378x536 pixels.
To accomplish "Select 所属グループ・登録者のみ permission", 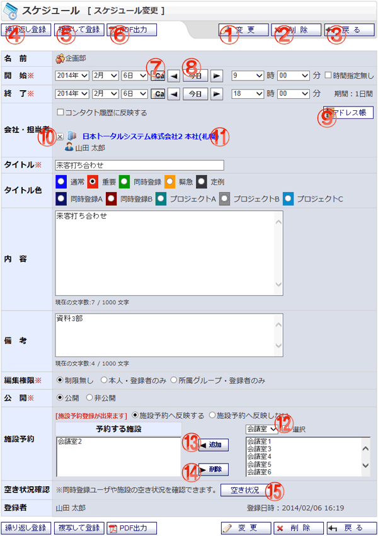I will [x=174, y=380].
